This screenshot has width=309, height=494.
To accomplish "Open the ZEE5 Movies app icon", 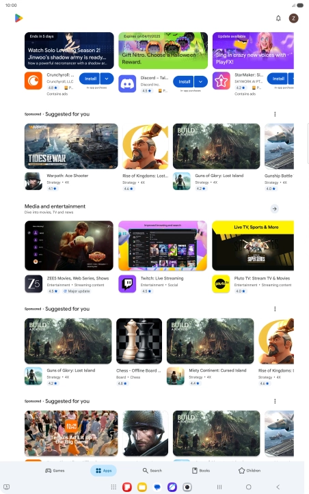I will (x=33, y=284).
